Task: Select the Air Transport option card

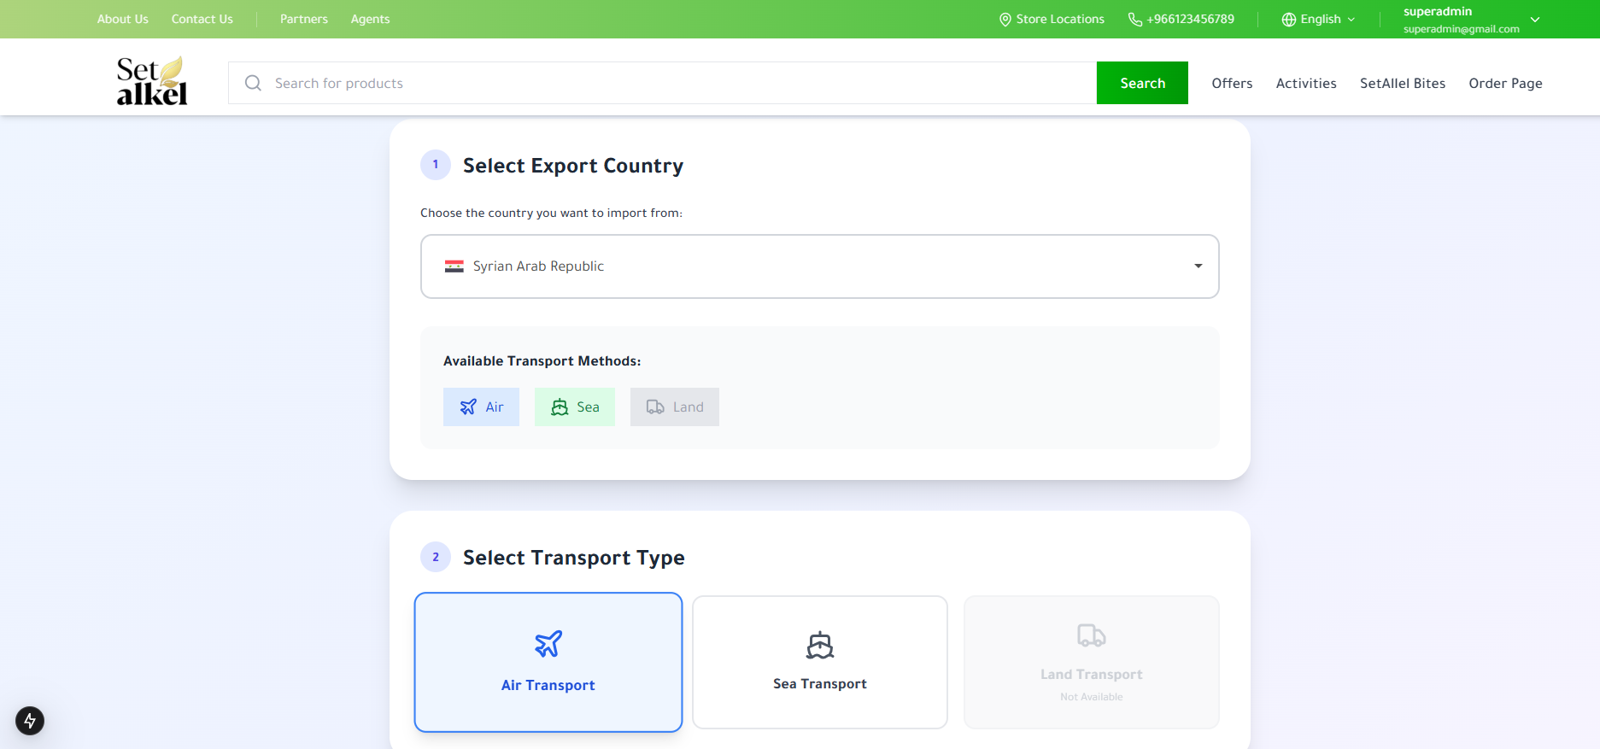Action: point(548,662)
